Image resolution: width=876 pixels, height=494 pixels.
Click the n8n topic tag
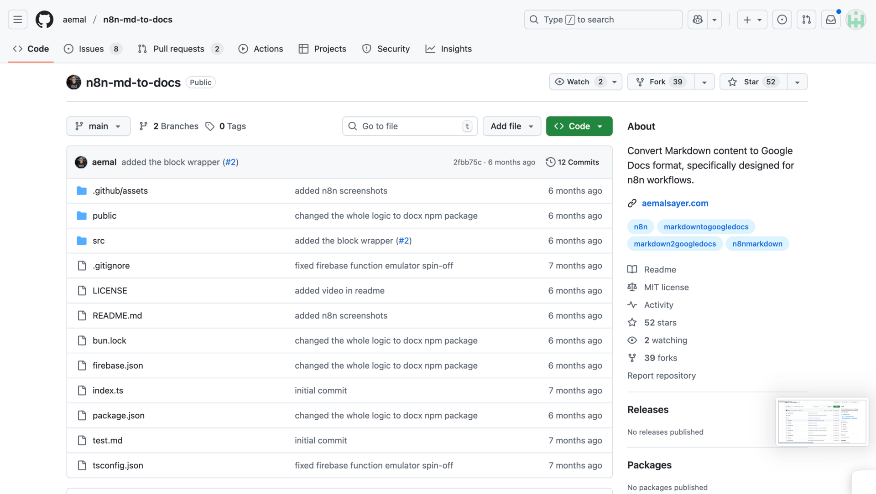click(640, 226)
